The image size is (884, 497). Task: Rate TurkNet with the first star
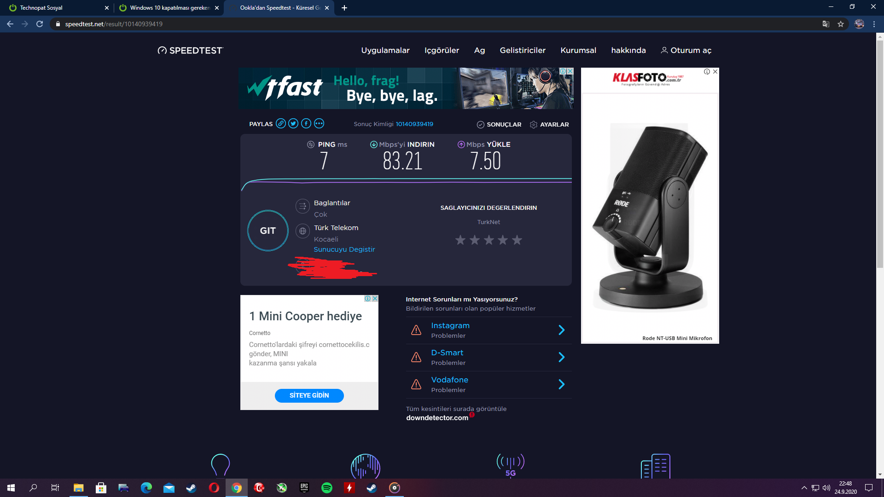460,240
